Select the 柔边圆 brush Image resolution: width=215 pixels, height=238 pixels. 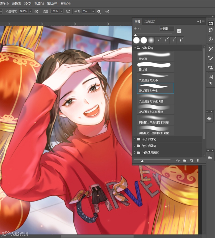tap(156, 56)
